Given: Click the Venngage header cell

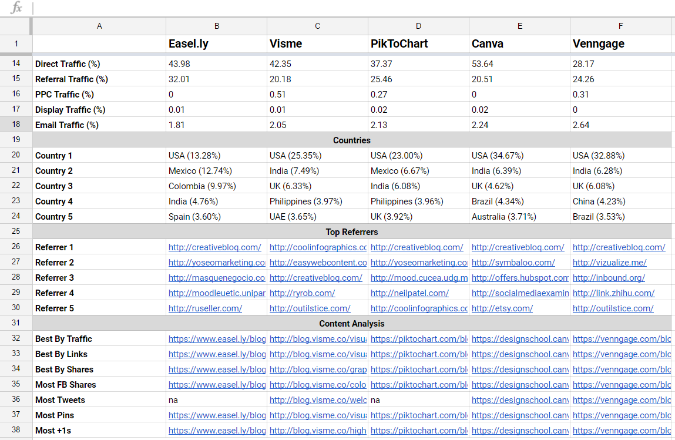Looking at the screenshot, I should coord(620,43).
